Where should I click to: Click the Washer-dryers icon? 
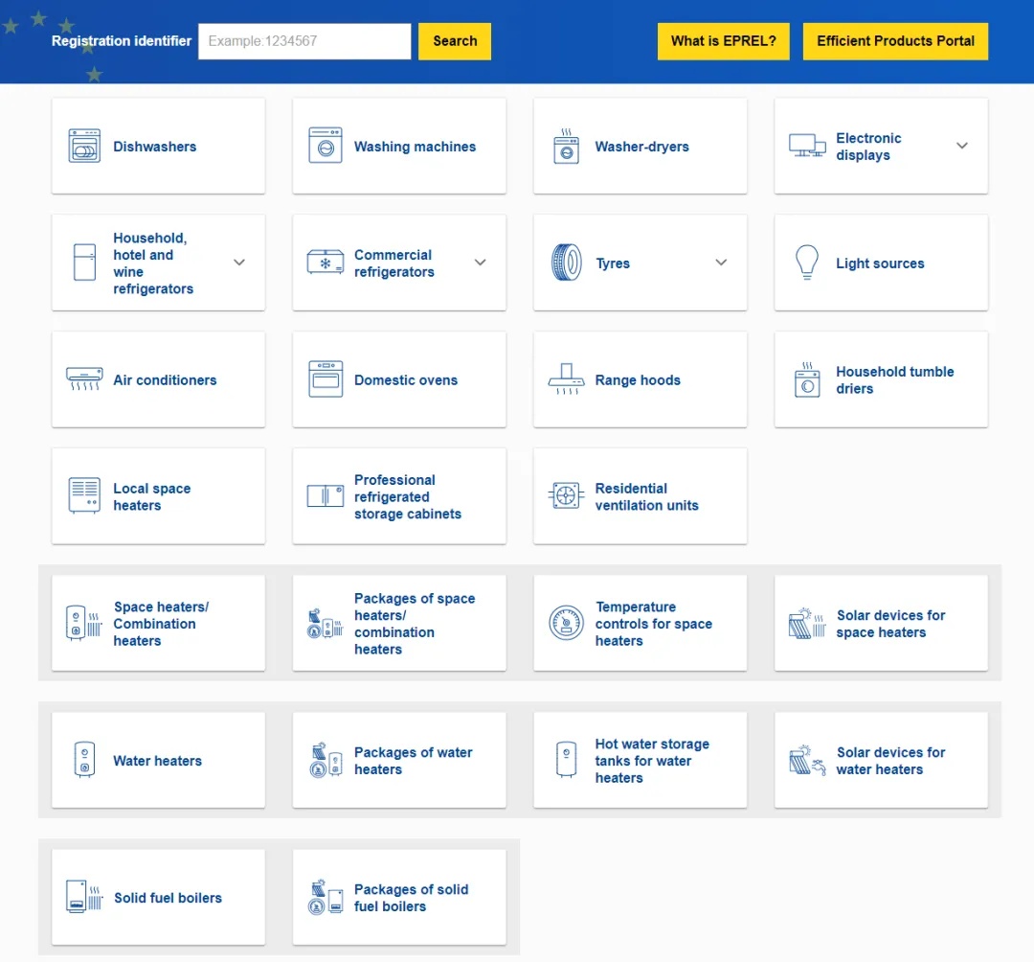[566, 146]
